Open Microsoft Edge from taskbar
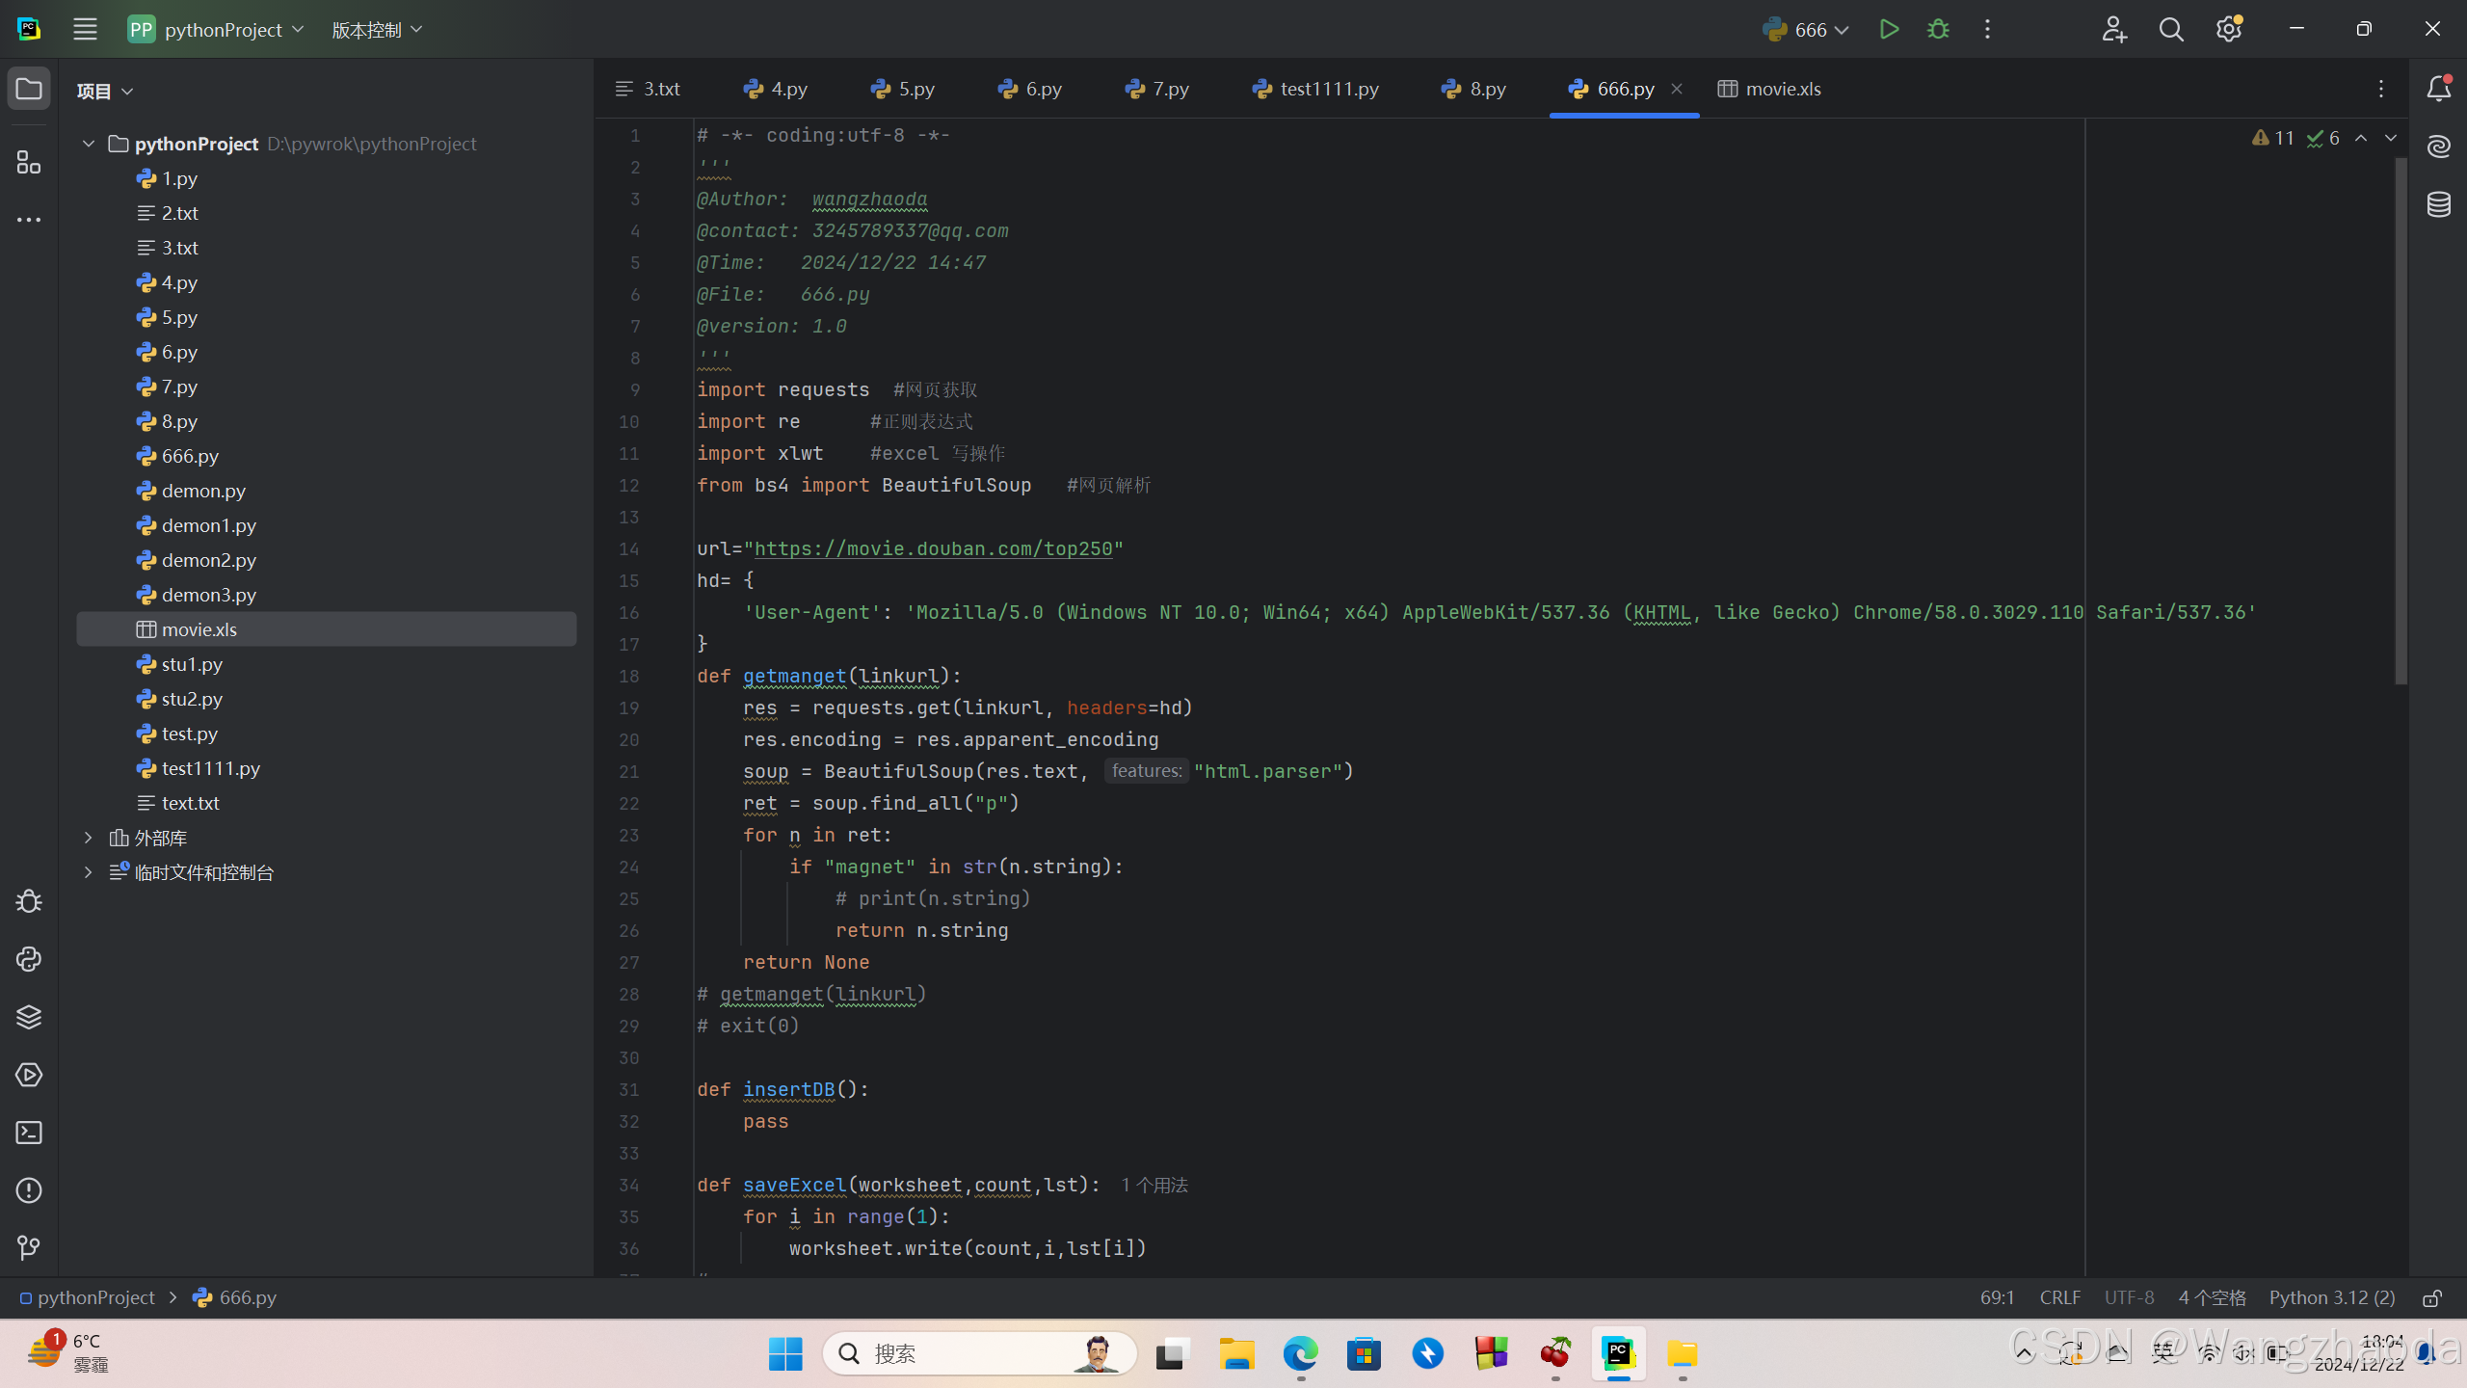The height and width of the screenshot is (1388, 2467). click(x=1300, y=1353)
